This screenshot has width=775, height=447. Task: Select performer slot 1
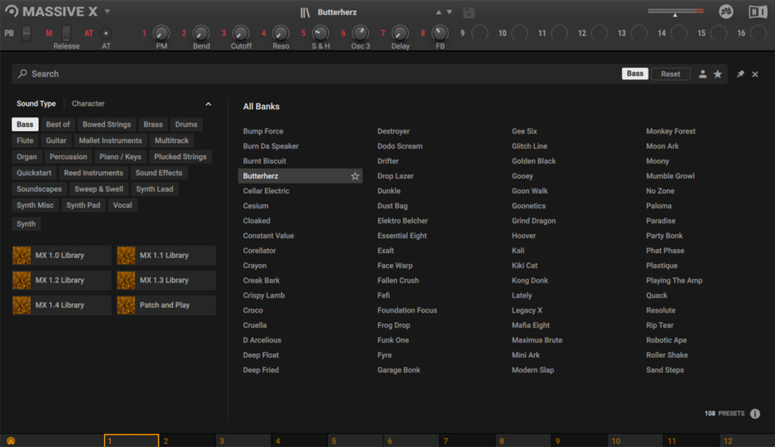point(131,441)
